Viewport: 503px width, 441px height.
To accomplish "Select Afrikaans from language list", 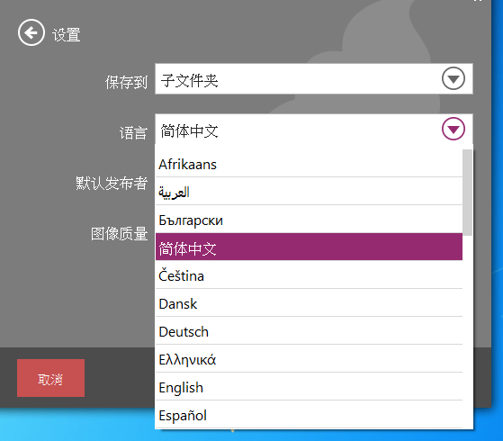I will coord(309,164).
